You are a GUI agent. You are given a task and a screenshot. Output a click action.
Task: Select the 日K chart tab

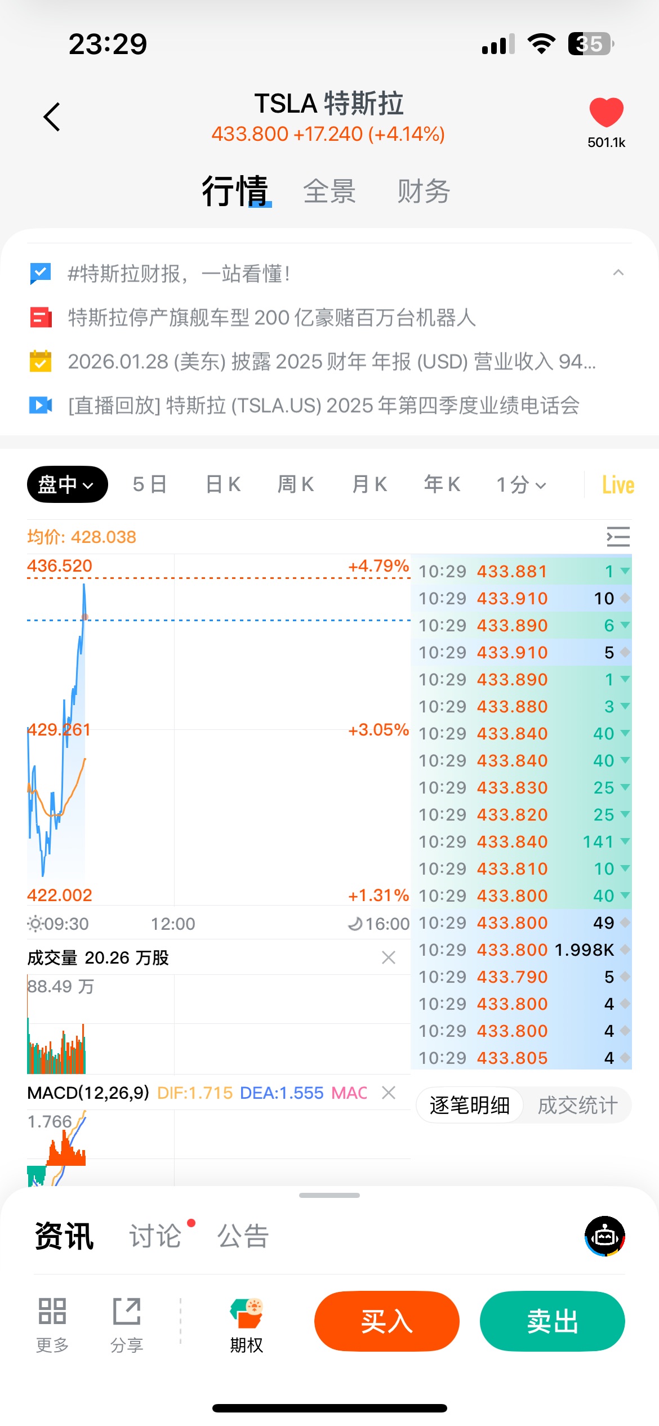point(223,484)
